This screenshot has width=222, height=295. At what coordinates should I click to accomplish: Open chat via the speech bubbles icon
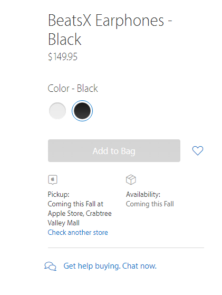[x=50, y=266]
